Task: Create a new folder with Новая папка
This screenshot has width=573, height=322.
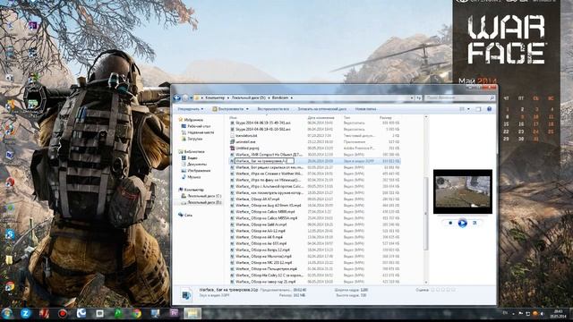Action: coord(365,109)
